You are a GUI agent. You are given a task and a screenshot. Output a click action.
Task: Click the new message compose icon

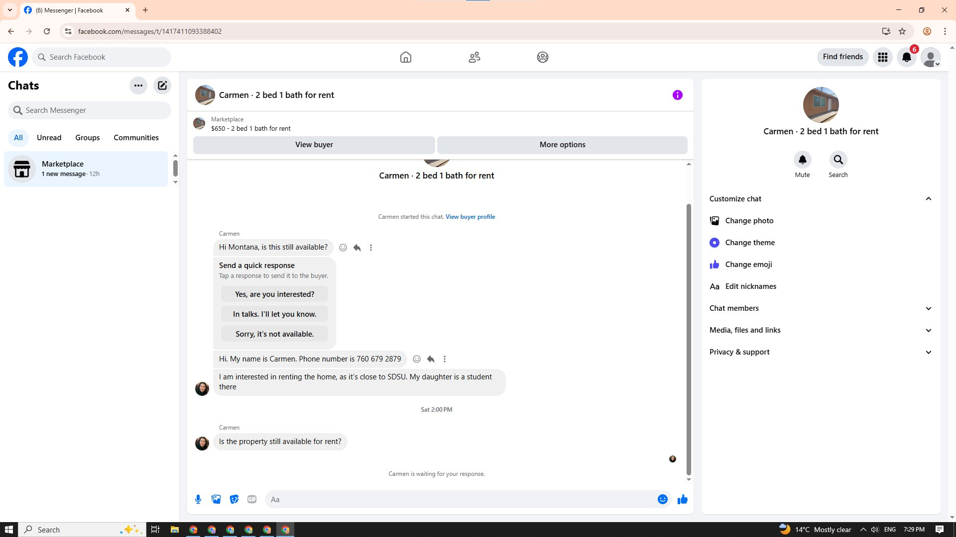tap(162, 86)
